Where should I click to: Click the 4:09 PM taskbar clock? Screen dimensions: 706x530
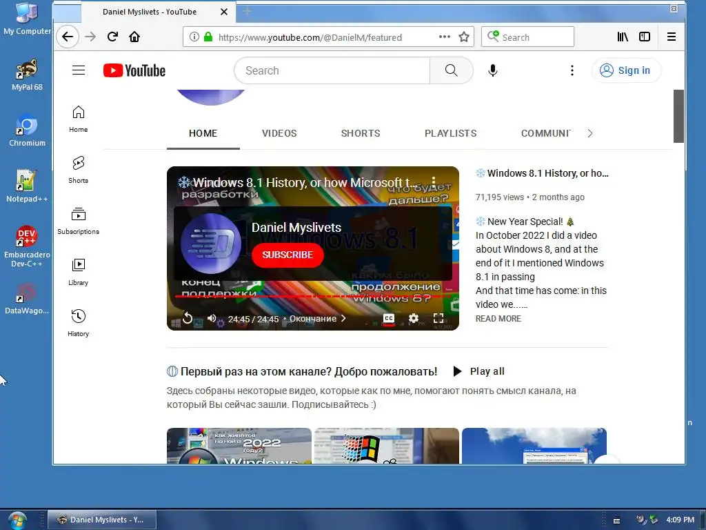[680, 520]
